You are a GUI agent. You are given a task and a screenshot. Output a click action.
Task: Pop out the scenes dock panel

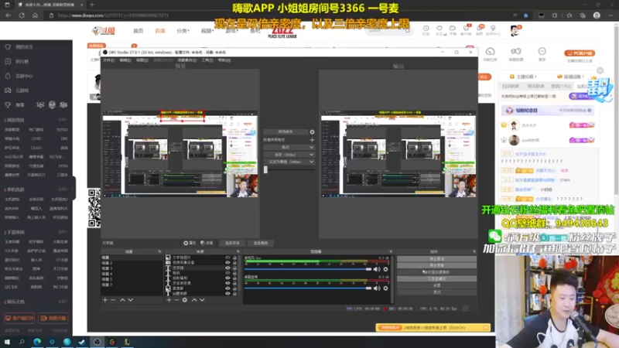pos(159,251)
